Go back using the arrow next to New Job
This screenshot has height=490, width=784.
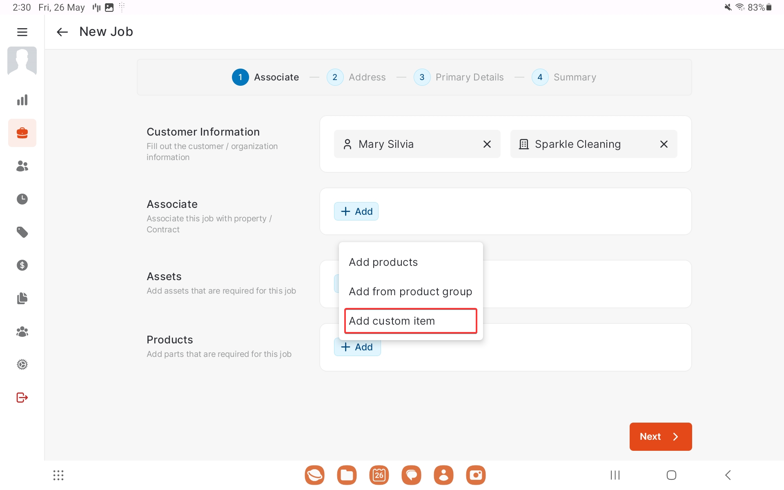click(x=62, y=32)
